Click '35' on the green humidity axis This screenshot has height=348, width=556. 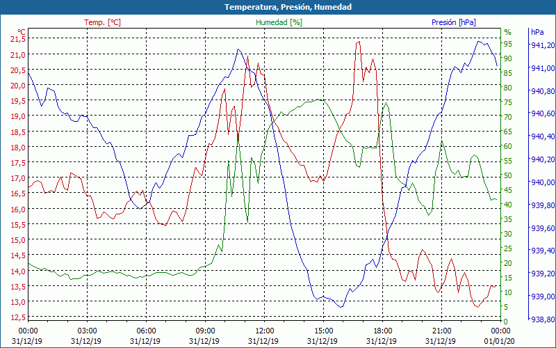pos(508,219)
